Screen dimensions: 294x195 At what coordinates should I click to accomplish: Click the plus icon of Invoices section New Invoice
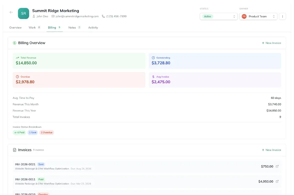(x=263, y=150)
